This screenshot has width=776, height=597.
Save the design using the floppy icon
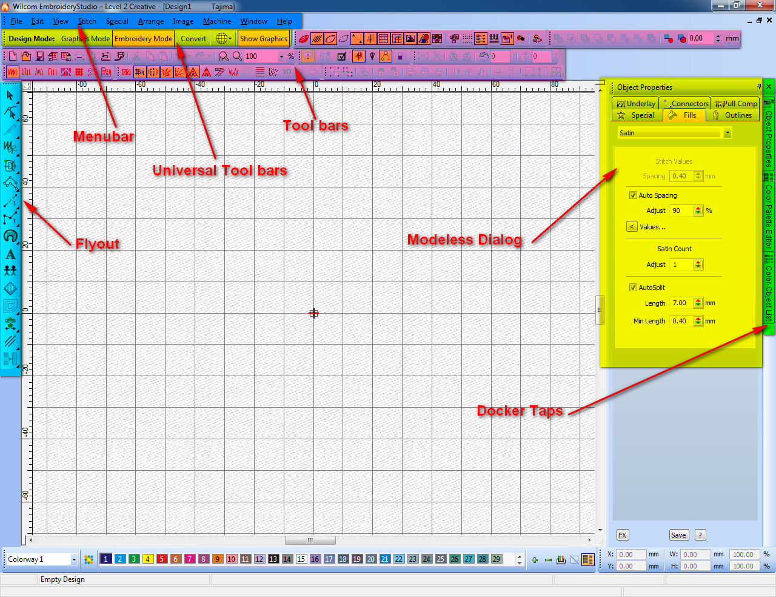point(39,56)
